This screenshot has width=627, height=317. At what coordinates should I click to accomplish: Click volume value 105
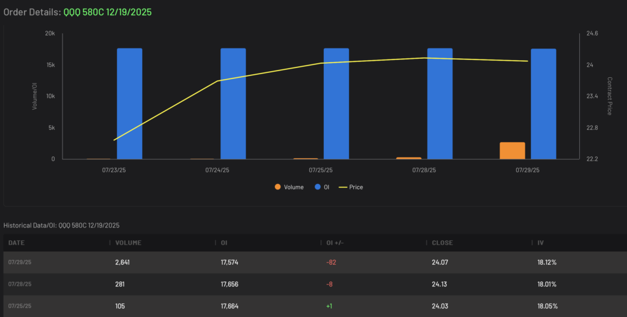[120, 306]
